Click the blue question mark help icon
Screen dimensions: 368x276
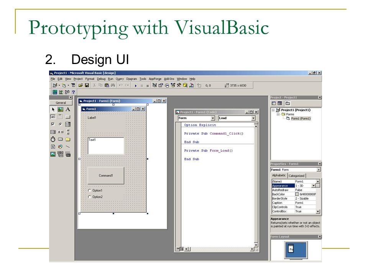pos(73,92)
